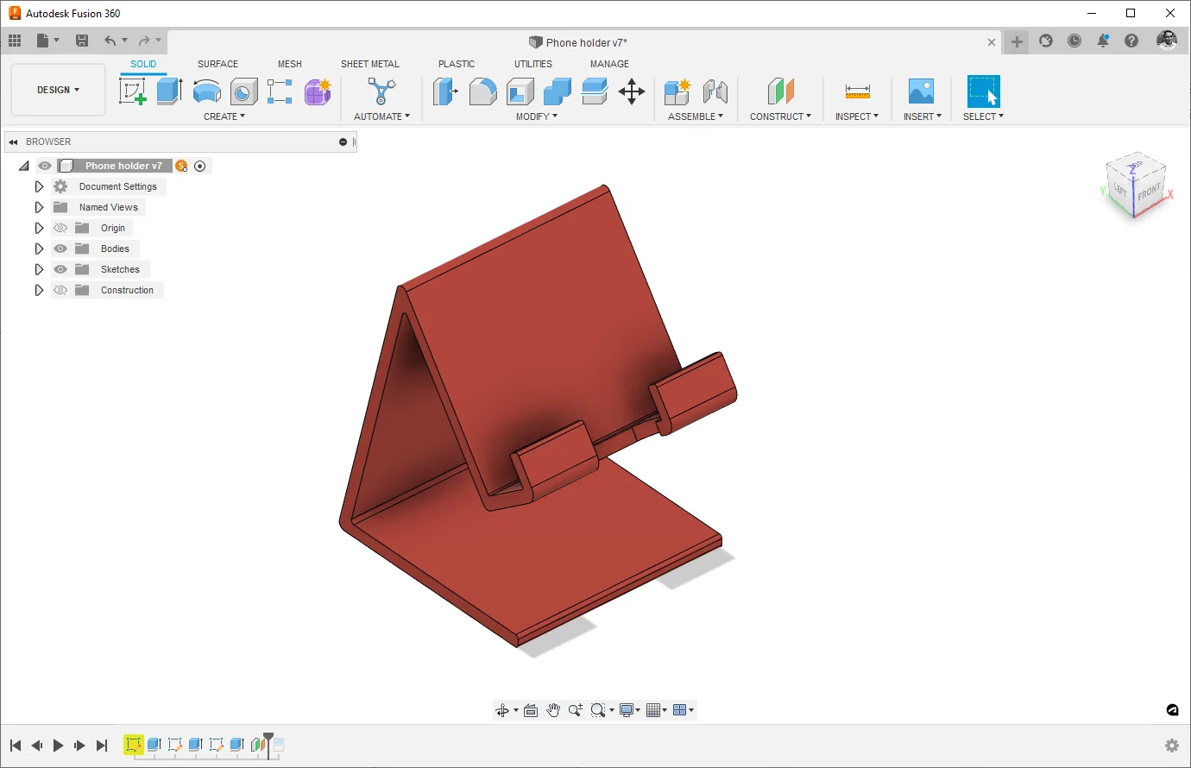
Task: Switch to the UTILITIES tab
Action: (533, 64)
